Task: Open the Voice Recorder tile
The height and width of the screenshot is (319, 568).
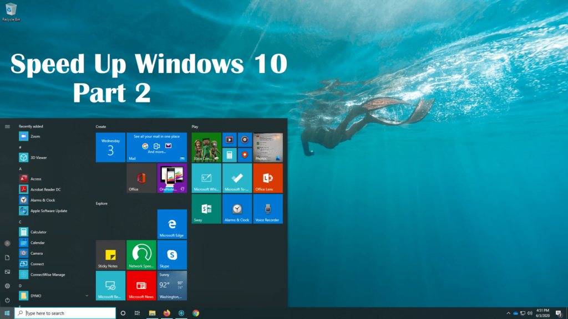Action: (x=268, y=209)
